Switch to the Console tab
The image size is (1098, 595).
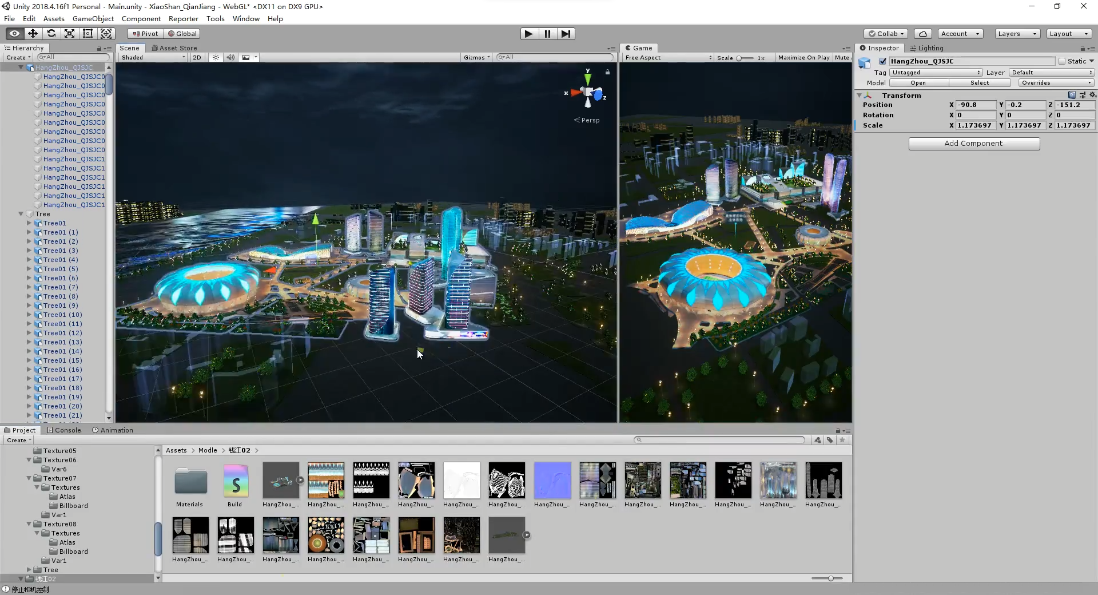tap(64, 430)
